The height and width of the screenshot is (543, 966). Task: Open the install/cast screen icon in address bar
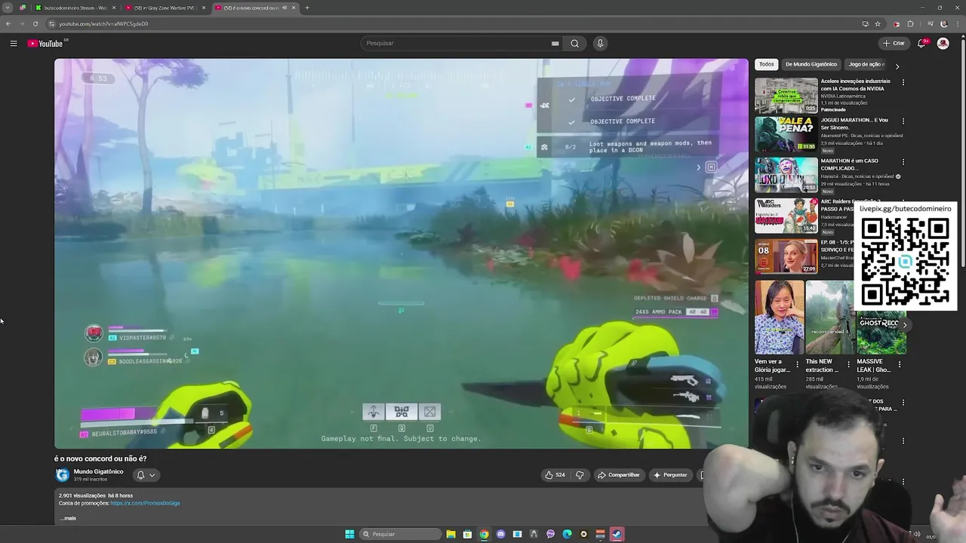coord(865,23)
